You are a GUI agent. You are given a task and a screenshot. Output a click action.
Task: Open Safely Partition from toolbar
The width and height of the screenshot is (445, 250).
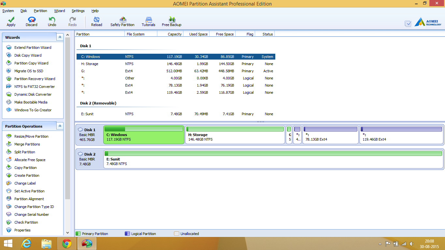[x=122, y=20]
